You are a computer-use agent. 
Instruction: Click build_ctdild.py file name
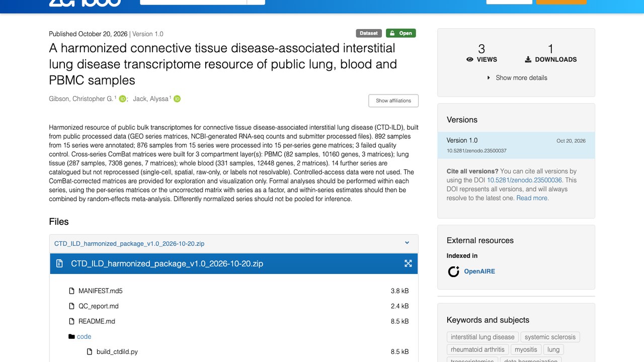pyautogui.click(x=117, y=352)
